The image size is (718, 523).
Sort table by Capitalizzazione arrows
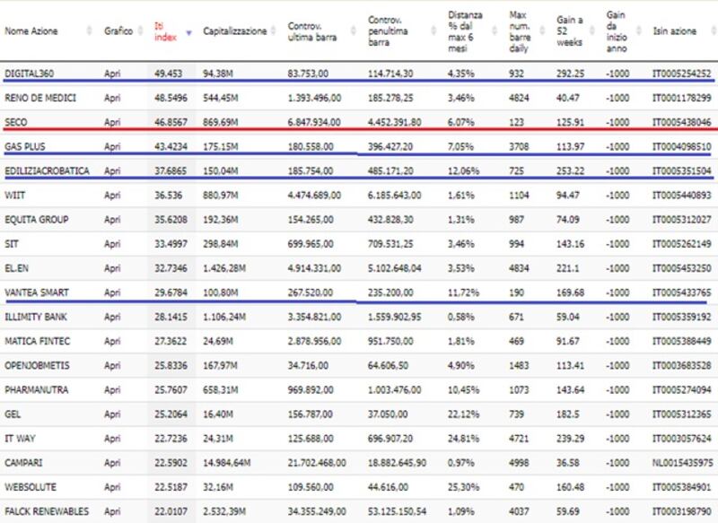274,31
